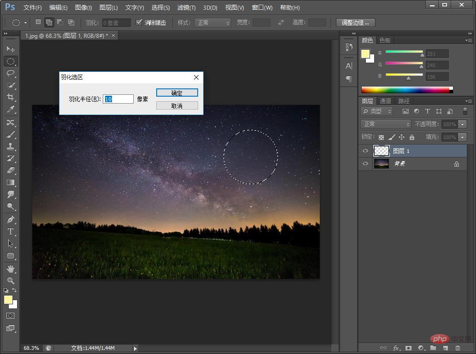Open the 滤镜(T) menu
This screenshot has width=476, height=354.
click(x=187, y=7)
